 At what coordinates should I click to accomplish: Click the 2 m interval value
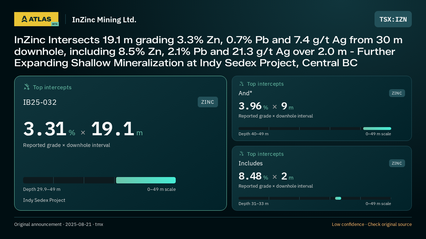click(287, 176)
